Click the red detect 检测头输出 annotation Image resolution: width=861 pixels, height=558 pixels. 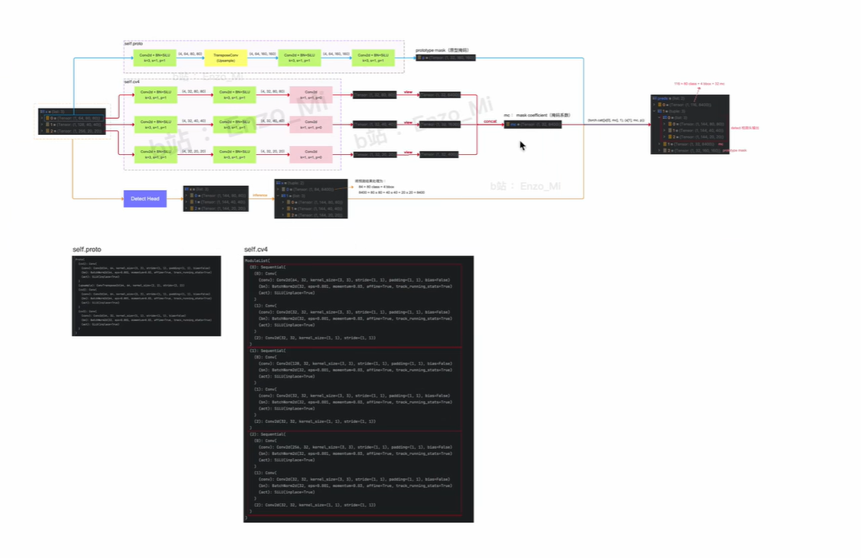coord(744,128)
